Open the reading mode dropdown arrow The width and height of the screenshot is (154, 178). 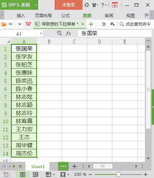[x=54, y=175]
